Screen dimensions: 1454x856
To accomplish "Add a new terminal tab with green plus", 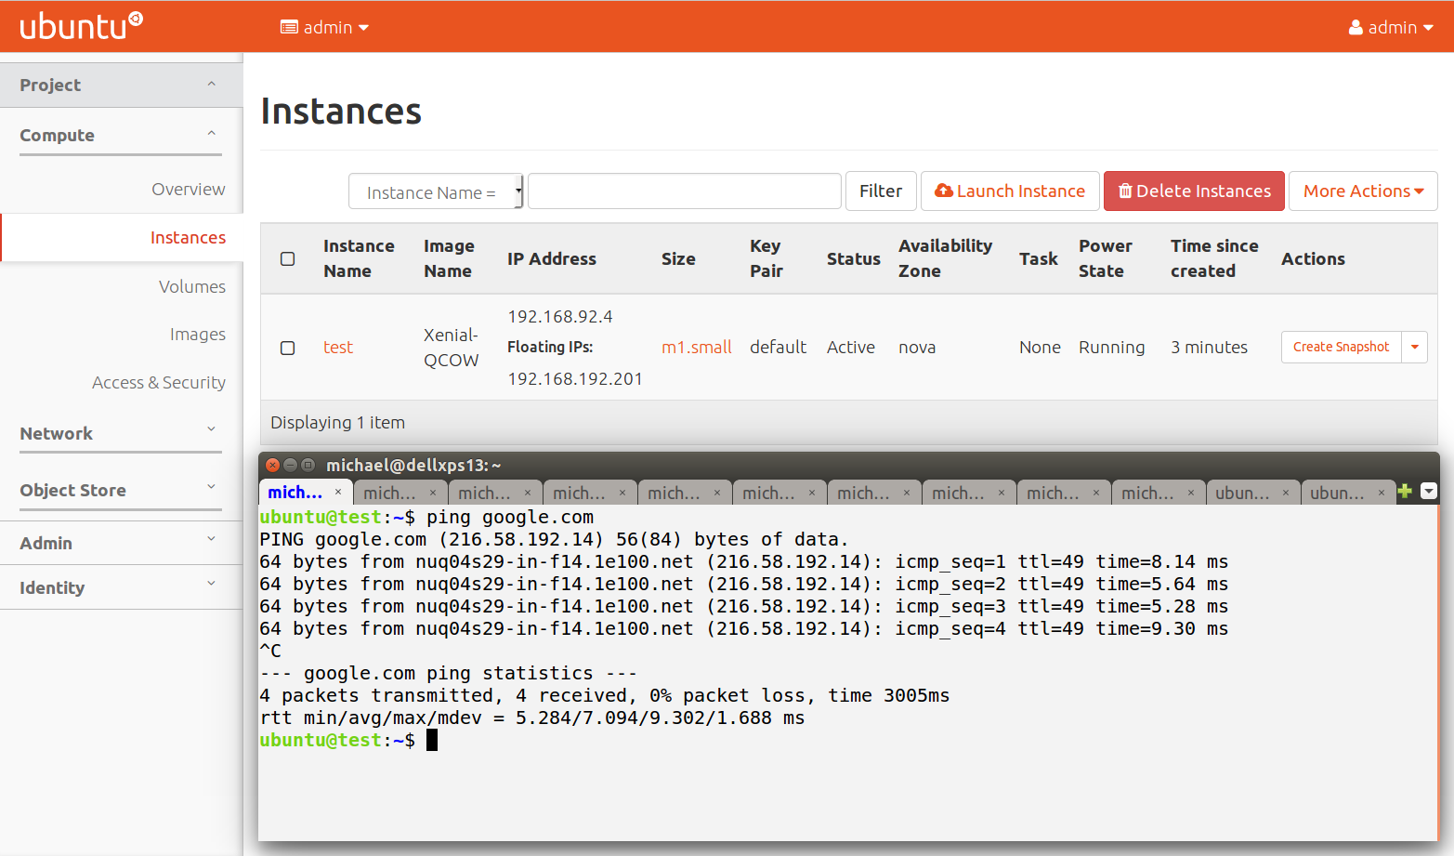I will [1405, 492].
